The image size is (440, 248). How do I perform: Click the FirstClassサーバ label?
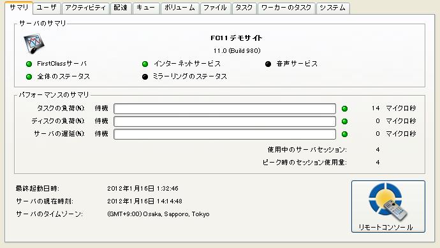[x=62, y=64]
